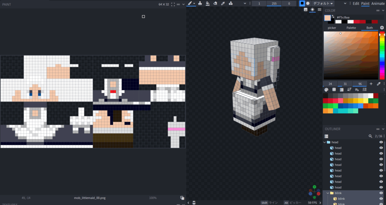Switch to the Animate mode tab
Screen dimensions: 386x205
coord(378,3)
